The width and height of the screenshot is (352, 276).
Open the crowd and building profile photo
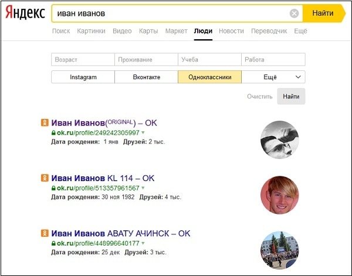coord(279,250)
